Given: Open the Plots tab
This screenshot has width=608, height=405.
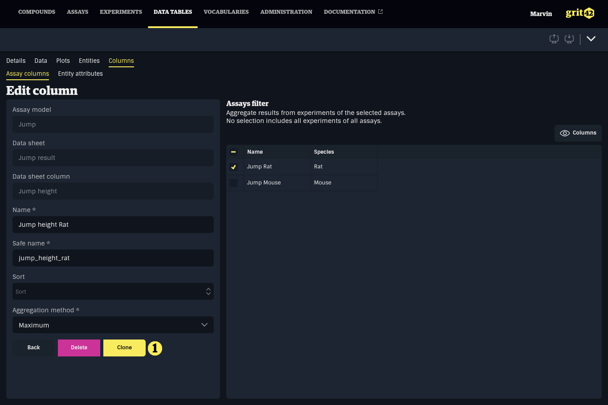Looking at the screenshot, I should tap(63, 61).
